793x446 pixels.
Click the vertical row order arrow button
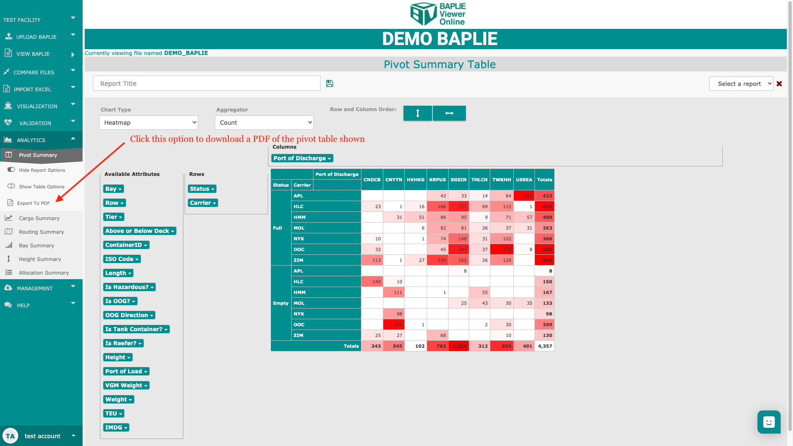click(x=418, y=113)
